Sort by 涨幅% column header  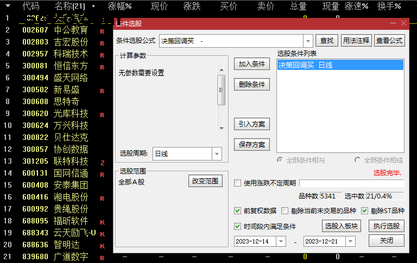point(119,6)
